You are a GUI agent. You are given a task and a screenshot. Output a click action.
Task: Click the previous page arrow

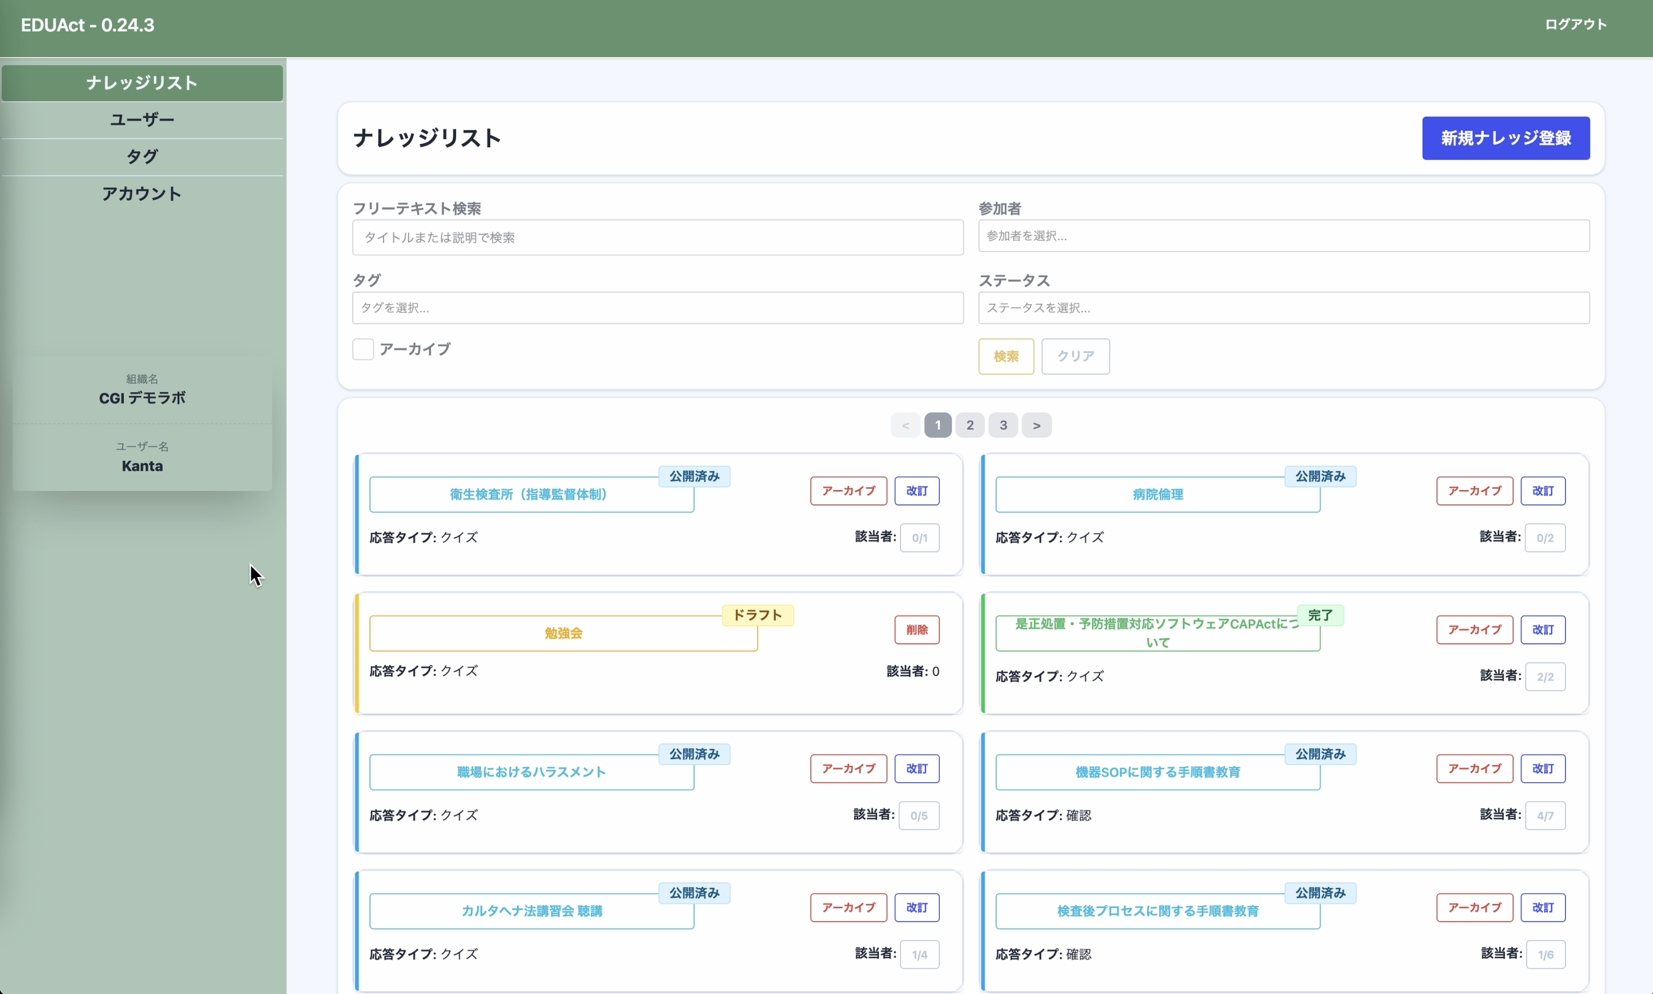(905, 425)
